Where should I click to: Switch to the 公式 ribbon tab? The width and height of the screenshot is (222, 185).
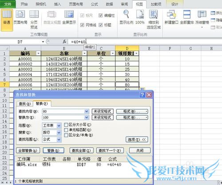point(95,4)
